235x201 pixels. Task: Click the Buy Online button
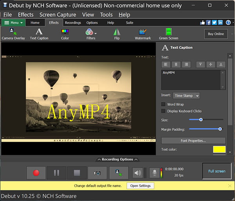tap(216, 34)
